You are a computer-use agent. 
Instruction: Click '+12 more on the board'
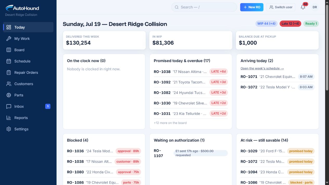(x=170, y=123)
